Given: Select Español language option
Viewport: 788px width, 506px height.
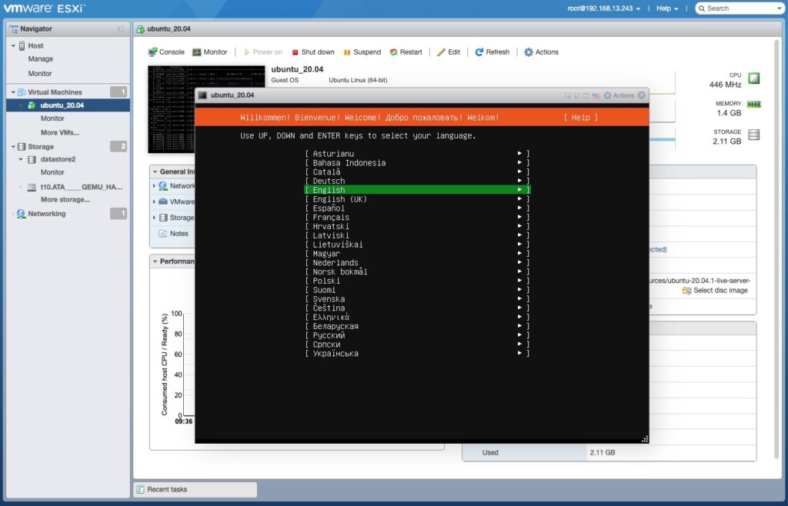Looking at the screenshot, I should [x=417, y=208].
